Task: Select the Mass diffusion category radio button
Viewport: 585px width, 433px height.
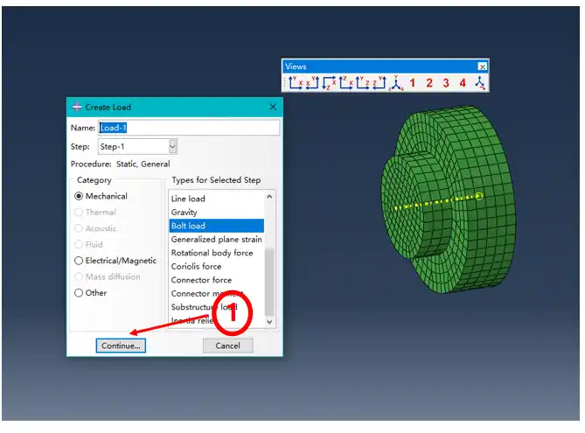Action: tap(79, 276)
